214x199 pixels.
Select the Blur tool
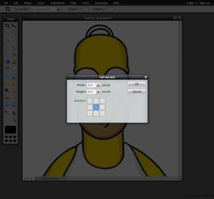(7, 77)
